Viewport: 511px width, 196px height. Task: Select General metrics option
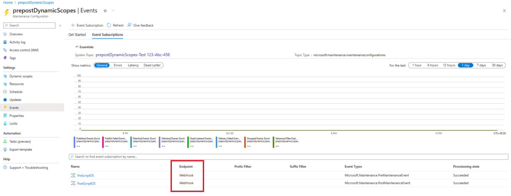coord(102,65)
